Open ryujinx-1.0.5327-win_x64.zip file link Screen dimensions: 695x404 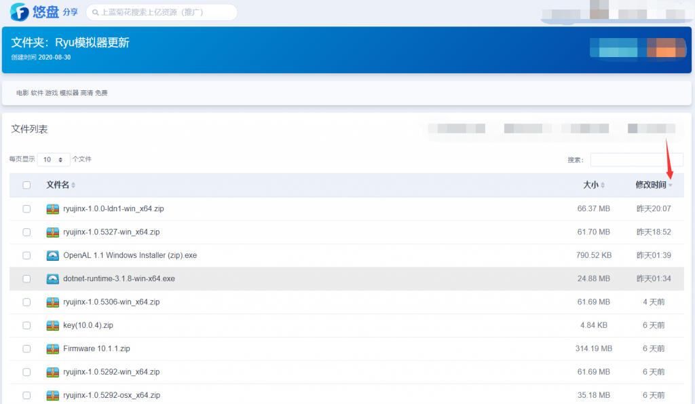111,232
